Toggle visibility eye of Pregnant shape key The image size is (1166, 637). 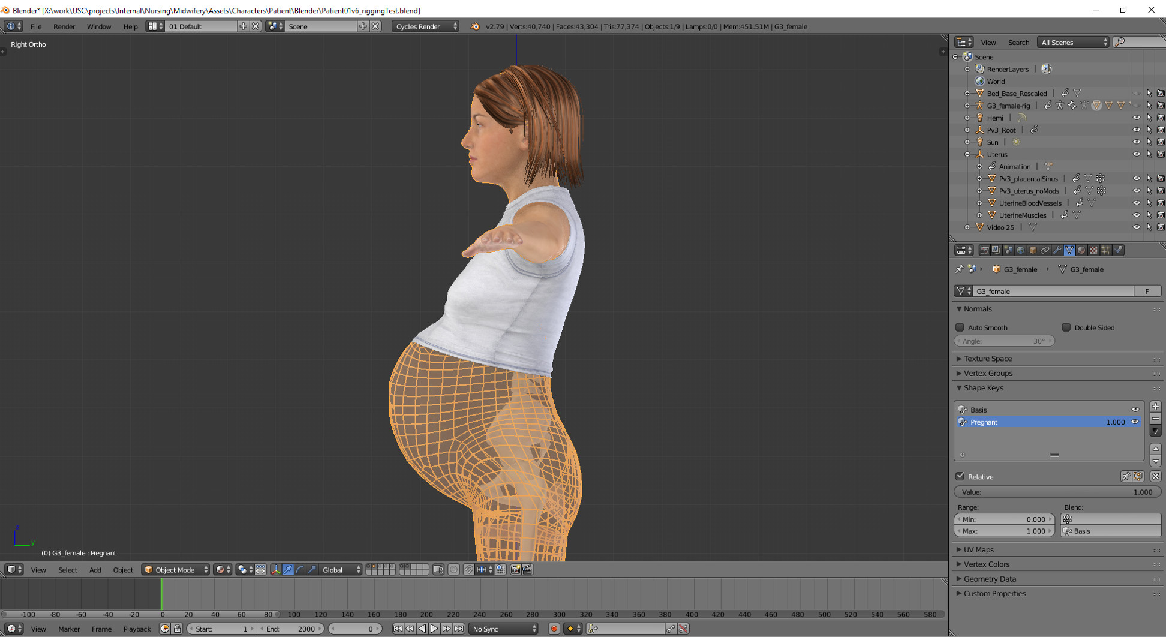point(1135,422)
